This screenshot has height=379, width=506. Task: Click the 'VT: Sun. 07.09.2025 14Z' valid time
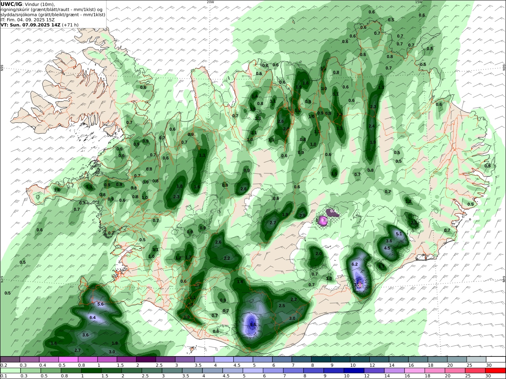(x=30, y=25)
